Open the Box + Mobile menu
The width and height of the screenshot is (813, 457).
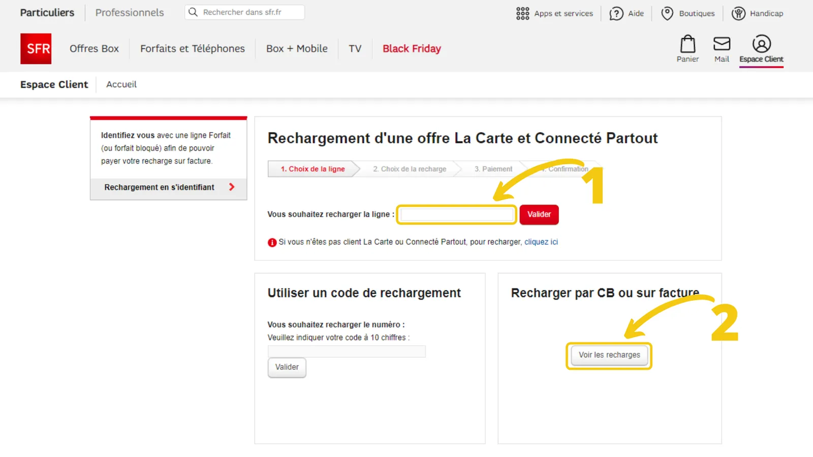coord(297,49)
